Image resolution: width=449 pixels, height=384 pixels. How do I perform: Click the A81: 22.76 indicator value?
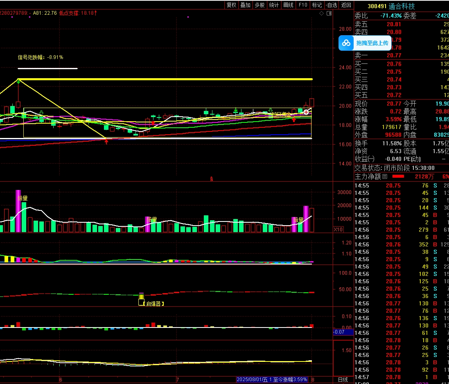[x=45, y=13]
